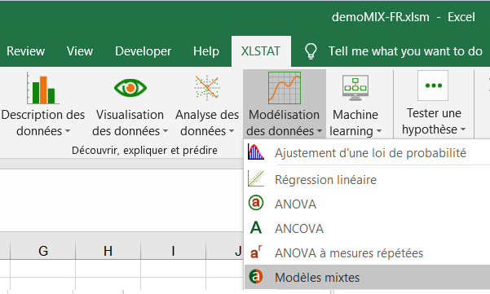Click the Machine learning monitor icon
This screenshot has width=490, height=294.
pos(355,88)
